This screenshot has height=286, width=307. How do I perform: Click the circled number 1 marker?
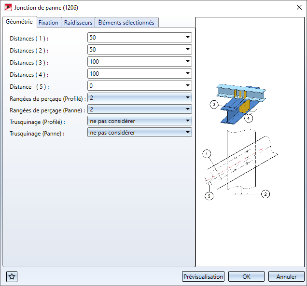[x=207, y=154]
